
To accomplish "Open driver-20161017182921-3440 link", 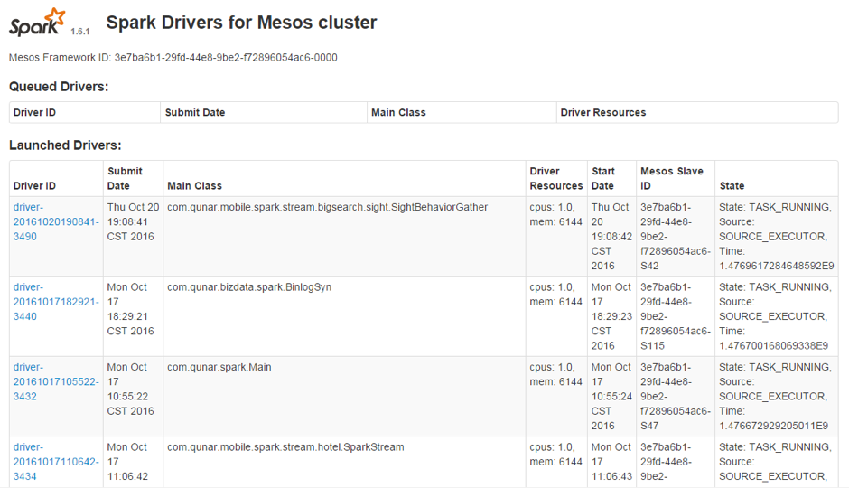I will (x=55, y=302).
